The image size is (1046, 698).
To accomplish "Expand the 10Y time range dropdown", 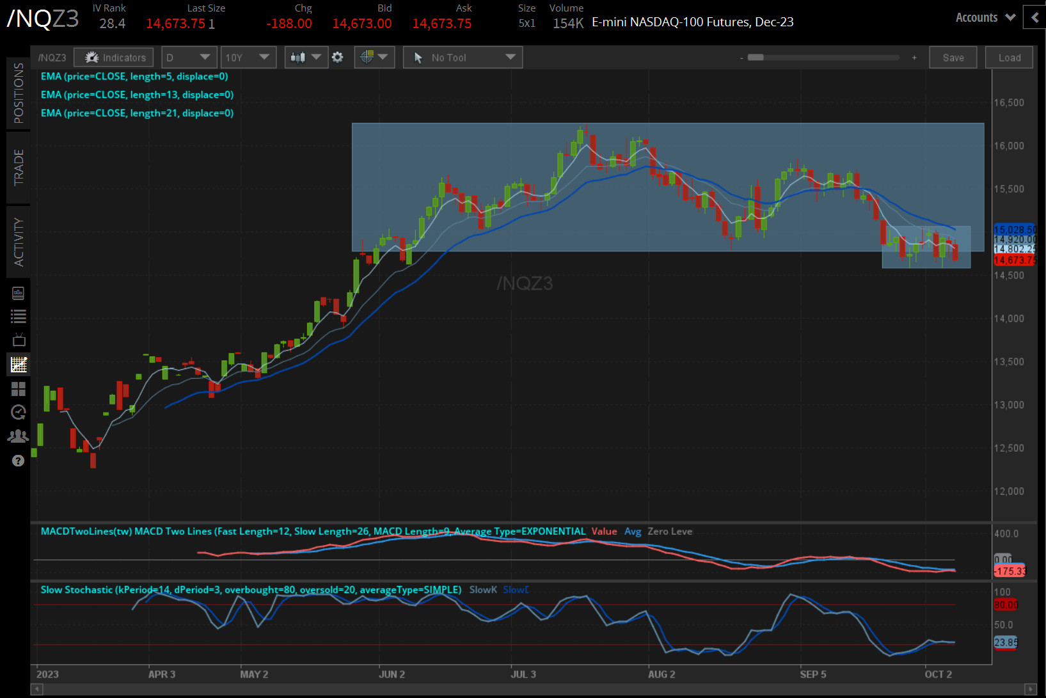I will (x=248, y=58).
